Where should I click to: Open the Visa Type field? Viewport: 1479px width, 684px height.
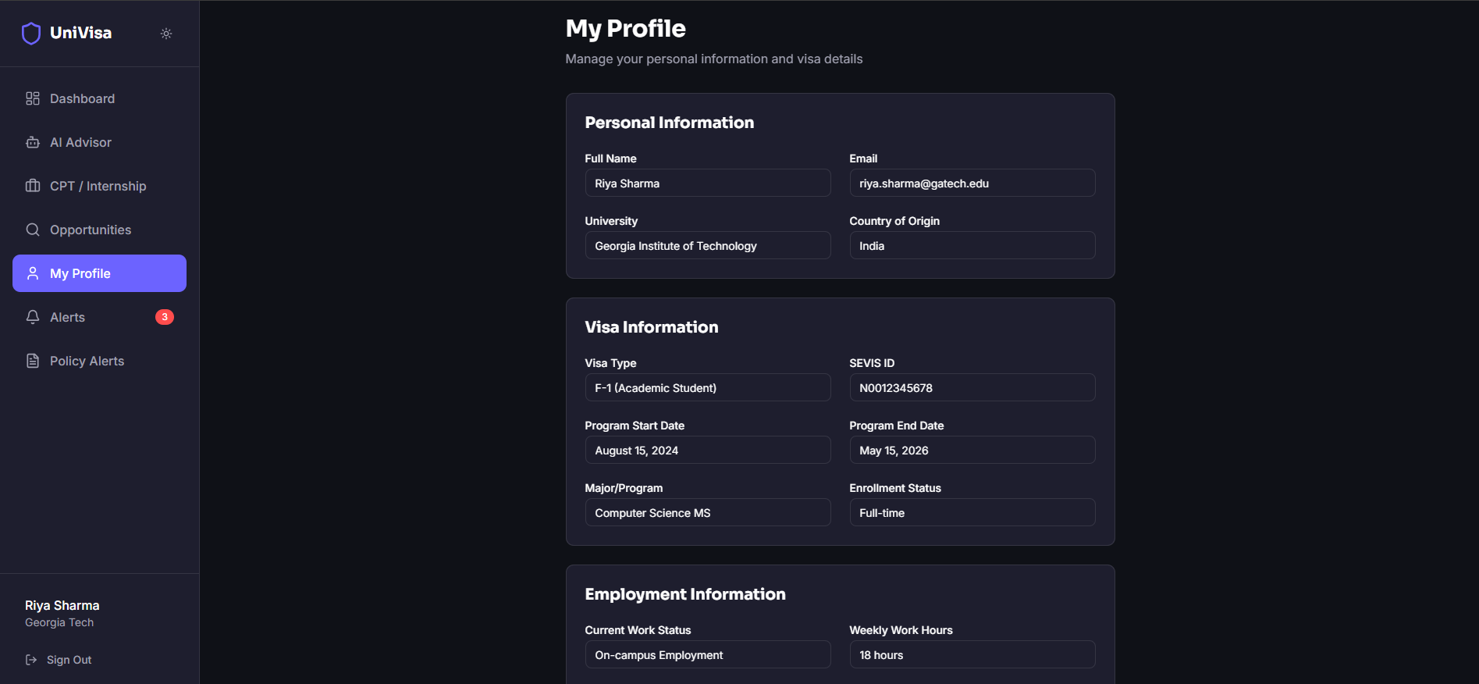click(x=707, y=388)
